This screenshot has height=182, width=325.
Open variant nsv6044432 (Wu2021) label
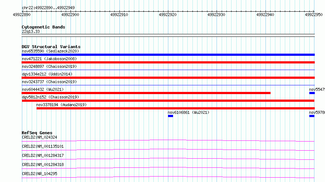click(x=43, y=89)
